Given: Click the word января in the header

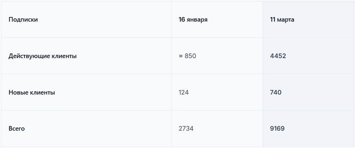Looking at the screenshot, I should (197, 19).
